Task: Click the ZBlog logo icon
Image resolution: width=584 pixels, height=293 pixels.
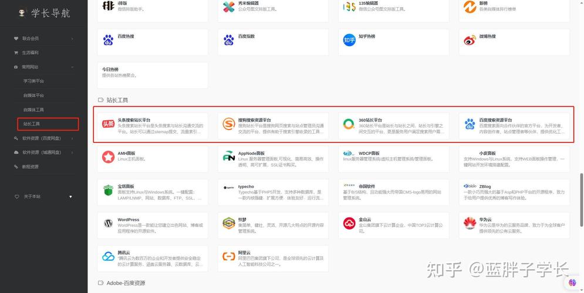Action: pos(470,186)
